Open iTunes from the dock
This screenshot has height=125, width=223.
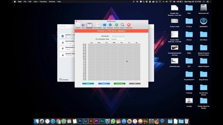coord(135,121)
